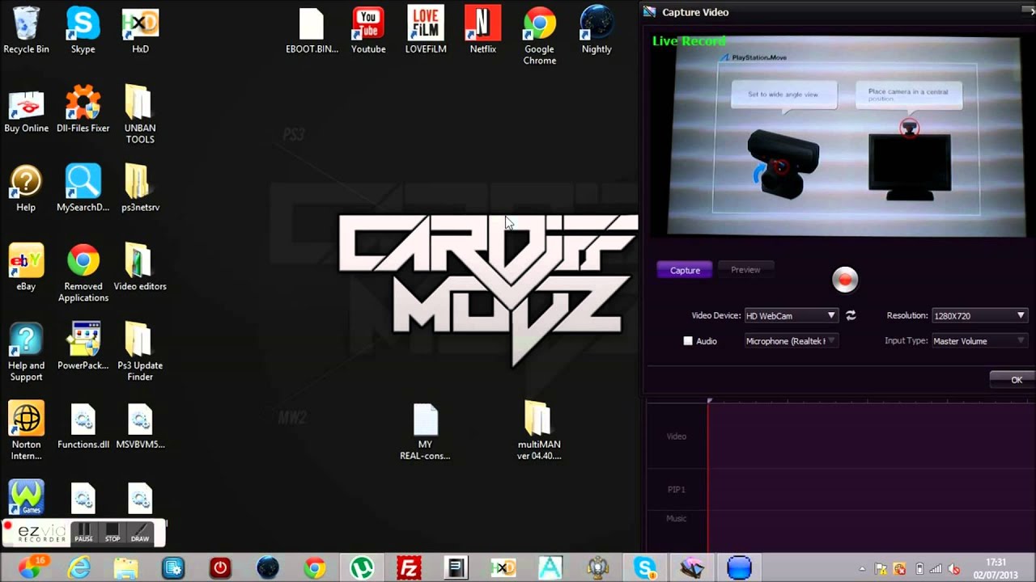Select the PowerPack desktop shortcut

83,348
